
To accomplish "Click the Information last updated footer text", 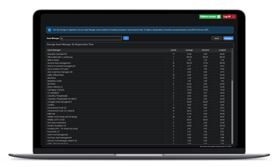I will (x=215, y=147).
